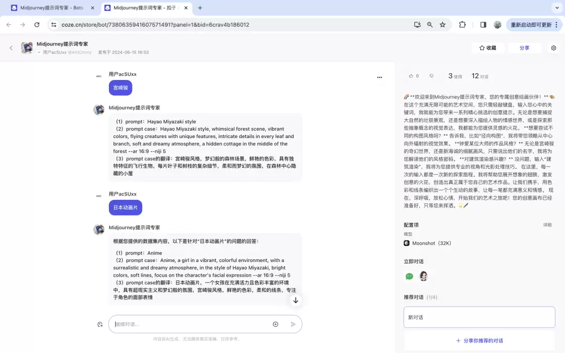Image resolution: width=565 pixels, height=353 pixels.
Task: Switch to the Midjourney提示词专家 - Bots tab
Action: coord(53,7)
